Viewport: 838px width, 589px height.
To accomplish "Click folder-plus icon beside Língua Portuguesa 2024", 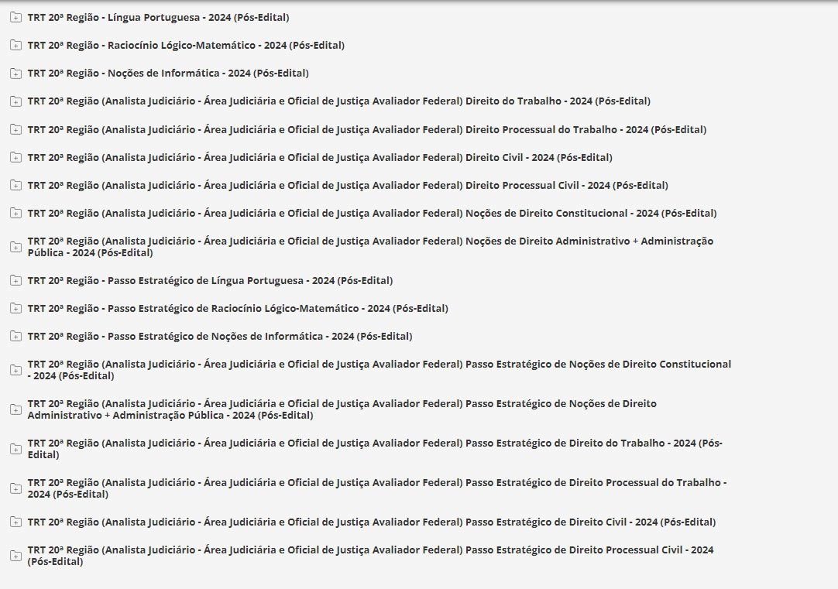I will pyautogui.click(x=15, y=18).
